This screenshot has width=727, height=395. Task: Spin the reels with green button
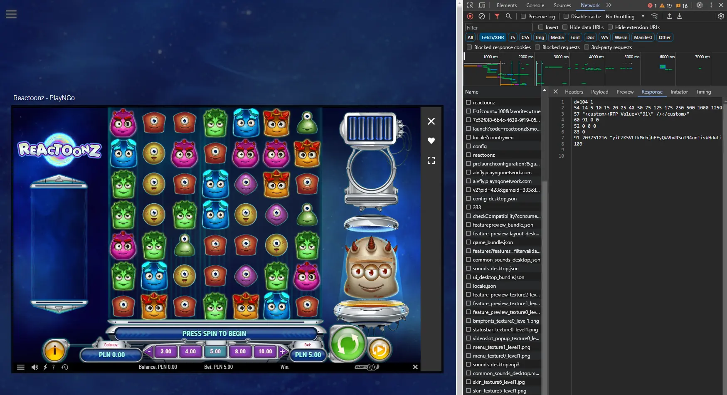pyautogui.click(x=347, y=344)
